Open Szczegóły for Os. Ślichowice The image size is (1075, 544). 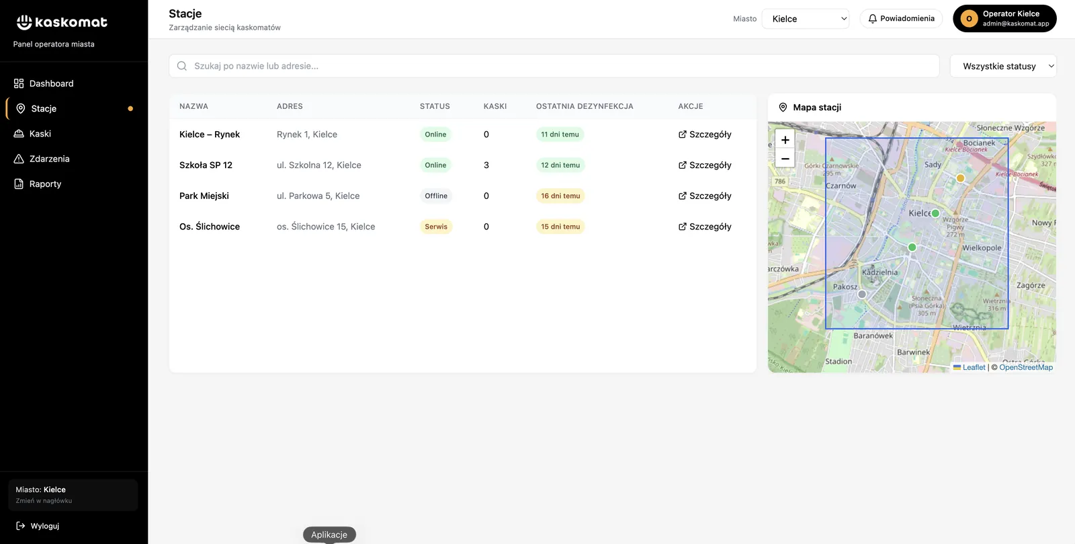coord(705,227)
